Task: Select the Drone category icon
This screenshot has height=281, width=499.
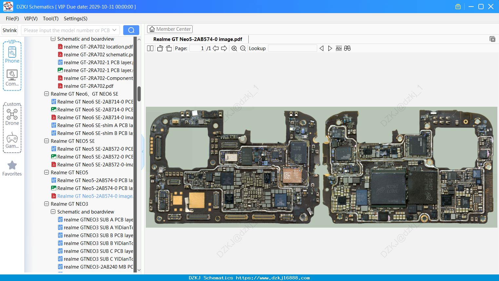Action: tap(12, 117)
